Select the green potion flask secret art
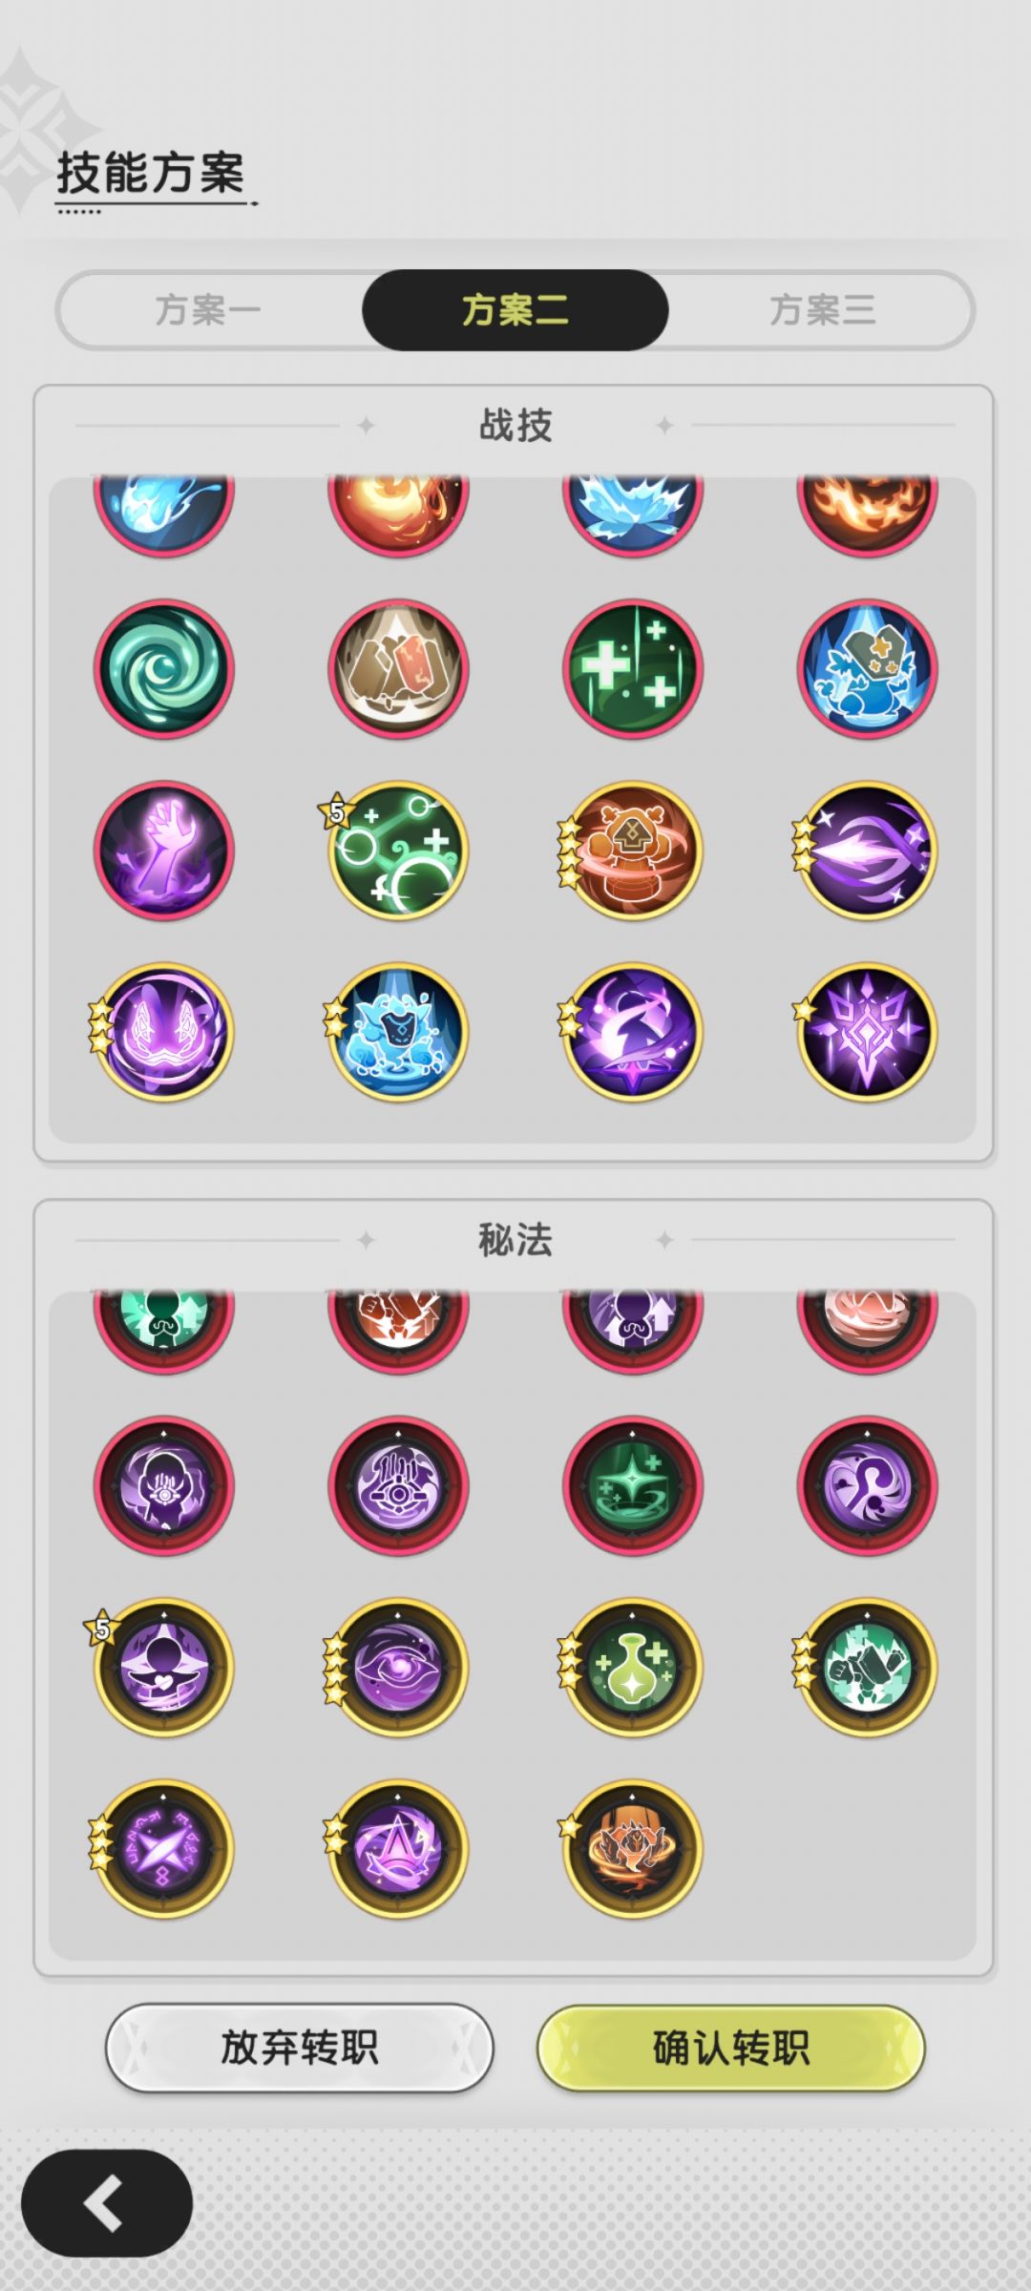The height and width of the screenshot is (2291, 1031). click(633, 1667)
